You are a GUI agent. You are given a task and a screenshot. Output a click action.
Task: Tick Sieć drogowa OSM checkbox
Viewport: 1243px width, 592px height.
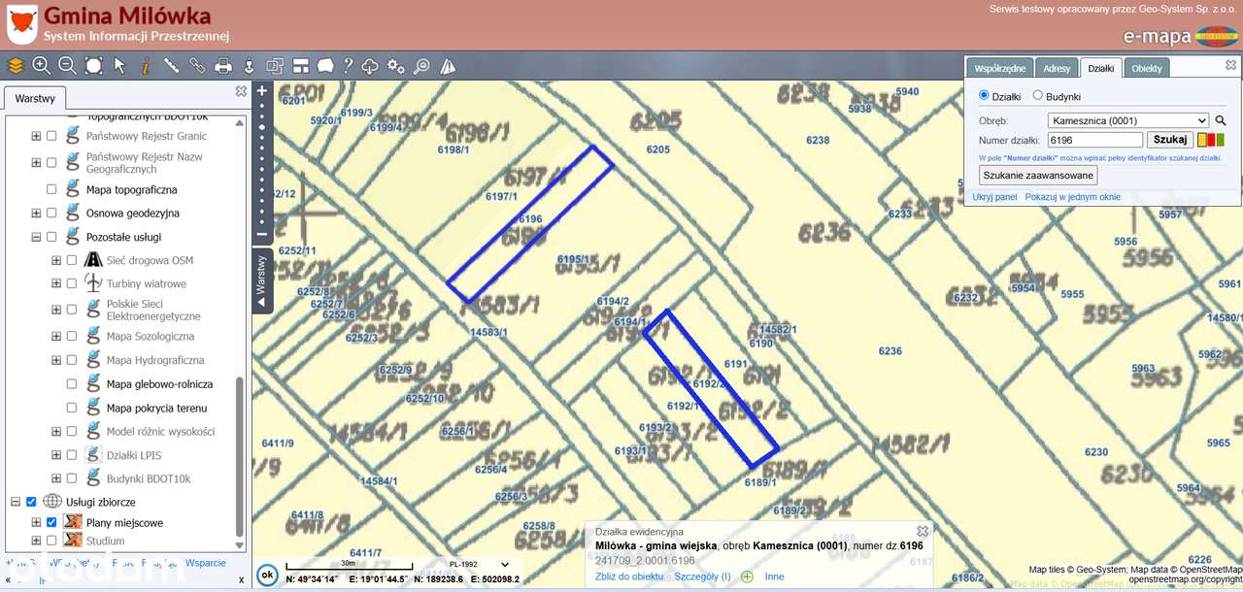point(71,260)
